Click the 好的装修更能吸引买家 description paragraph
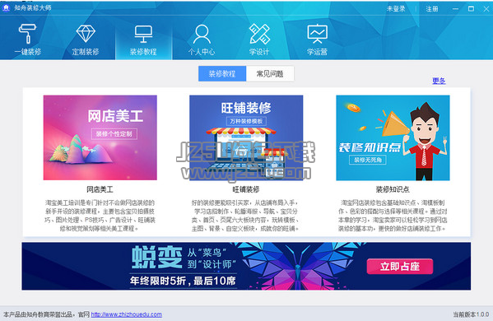The image size is (493, 321). pos(245,216)
